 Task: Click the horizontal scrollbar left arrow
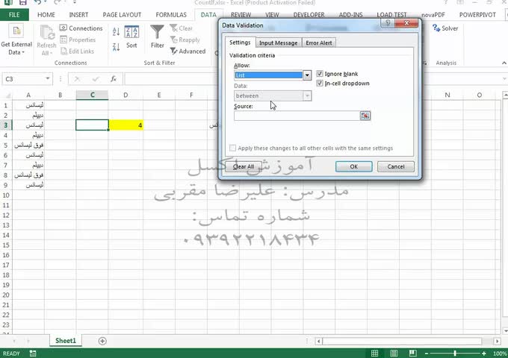[319, 341]
